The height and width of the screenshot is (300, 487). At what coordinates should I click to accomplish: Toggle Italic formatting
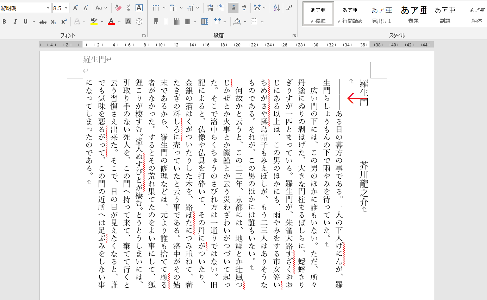click(x=15, y=22)
